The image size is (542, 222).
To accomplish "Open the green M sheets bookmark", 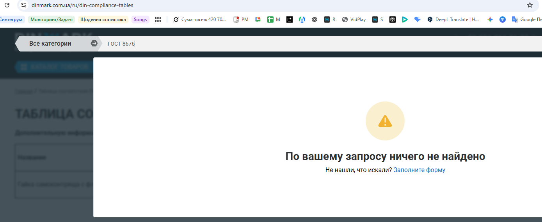I will (274, 20).
